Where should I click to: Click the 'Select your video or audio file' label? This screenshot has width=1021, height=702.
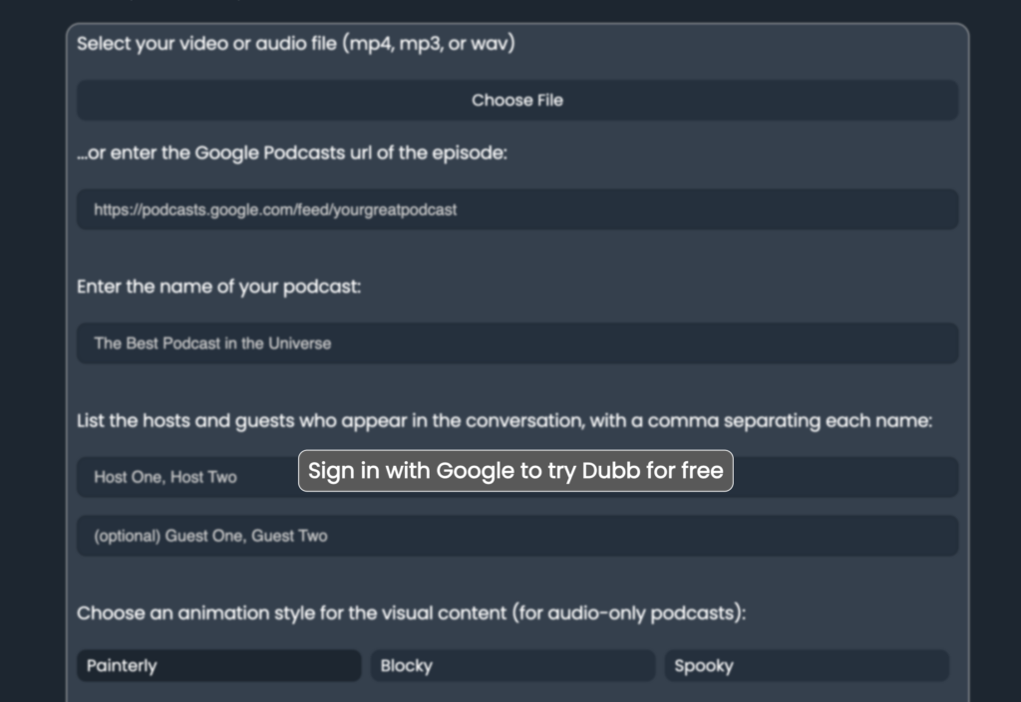pos(296,44)
